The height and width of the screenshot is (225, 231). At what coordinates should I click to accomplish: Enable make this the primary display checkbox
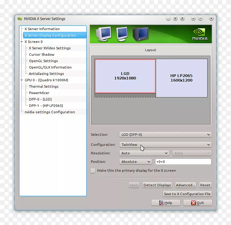click(93, 171)
